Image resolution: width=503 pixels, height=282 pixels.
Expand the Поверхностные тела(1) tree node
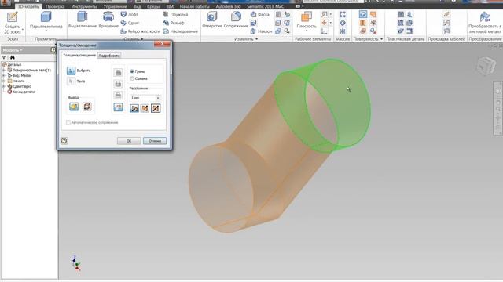tap(4, 70)
